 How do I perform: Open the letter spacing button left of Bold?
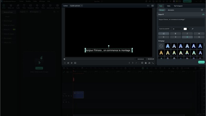pyautogui.click(x=164, y=34)
